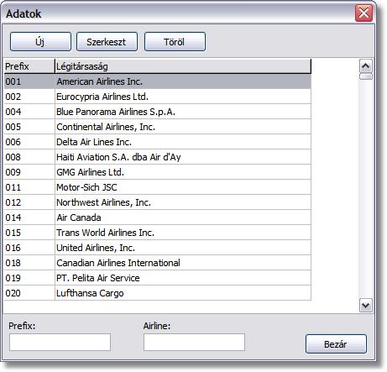Click the Prefix column header
This screenshot has width=387, height=372.
[x=29, y=66]
